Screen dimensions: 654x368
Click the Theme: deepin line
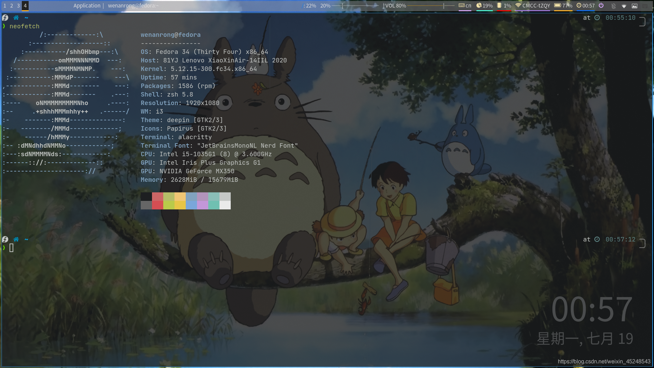tap(182, 120)
